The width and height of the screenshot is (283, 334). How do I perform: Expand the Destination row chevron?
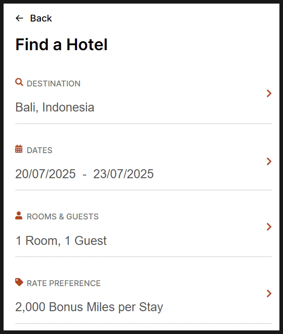(x=269, y=93)
